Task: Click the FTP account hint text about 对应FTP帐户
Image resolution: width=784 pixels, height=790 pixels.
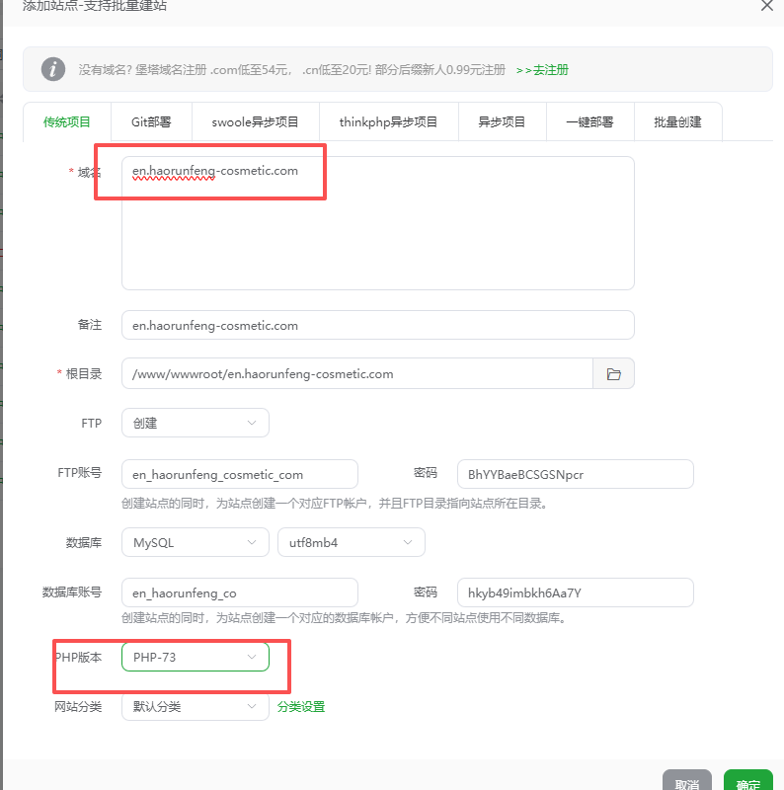Action: (x=335, y=504)
